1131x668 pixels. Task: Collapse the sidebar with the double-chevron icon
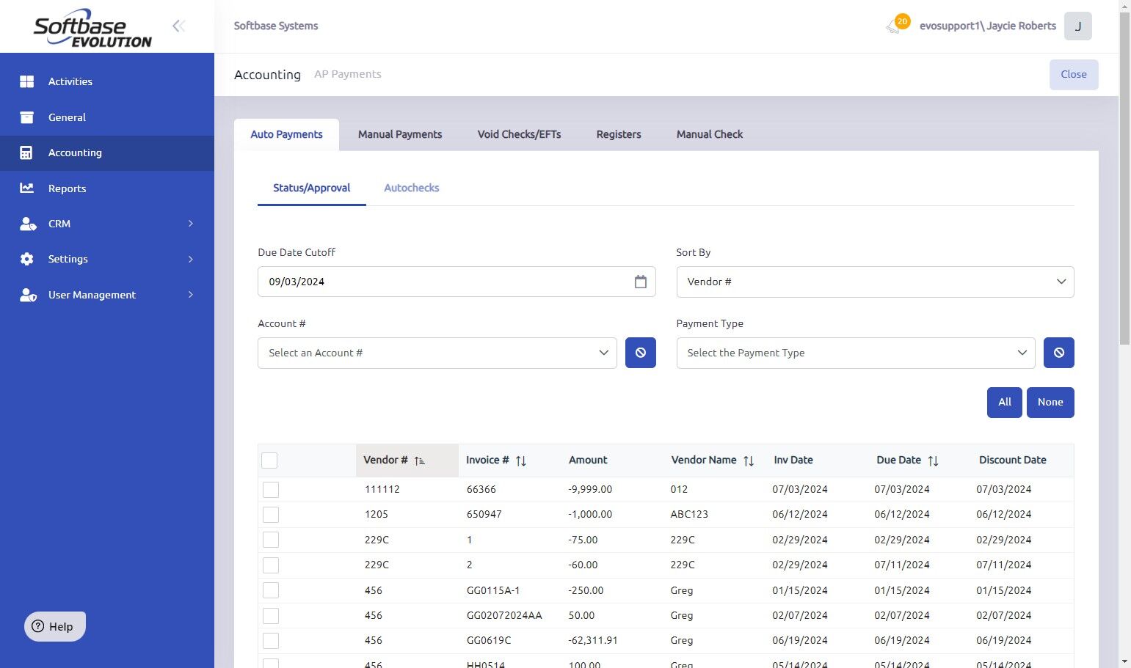(178, 26)
